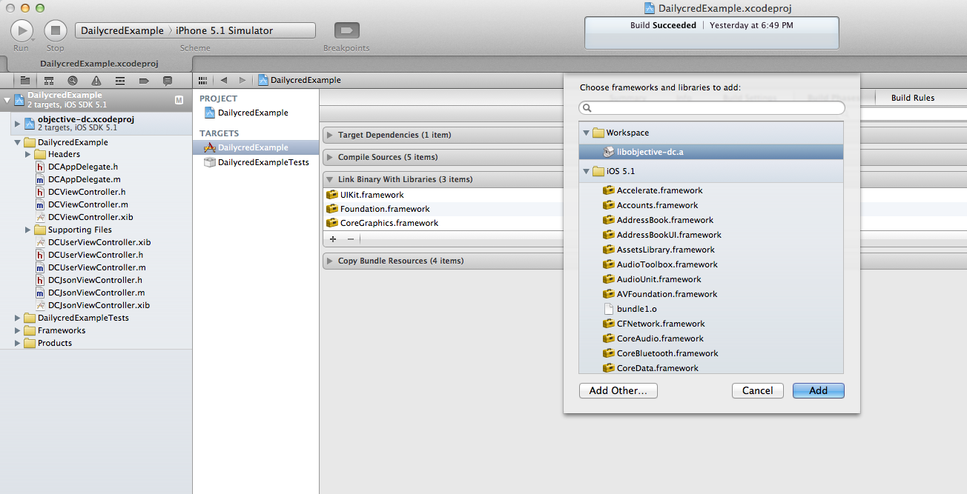Click the Add Other... button

(x=618, y=390)
